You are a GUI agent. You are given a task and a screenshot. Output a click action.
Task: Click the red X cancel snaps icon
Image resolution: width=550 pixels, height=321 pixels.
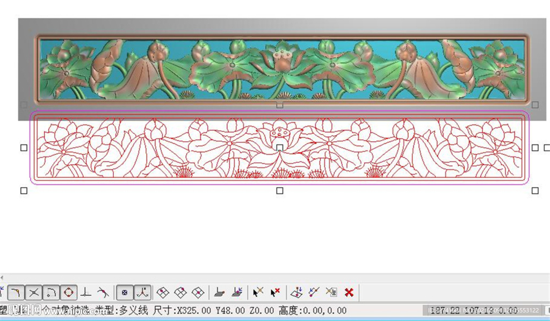pyautogui.click(x=349, y=292)
